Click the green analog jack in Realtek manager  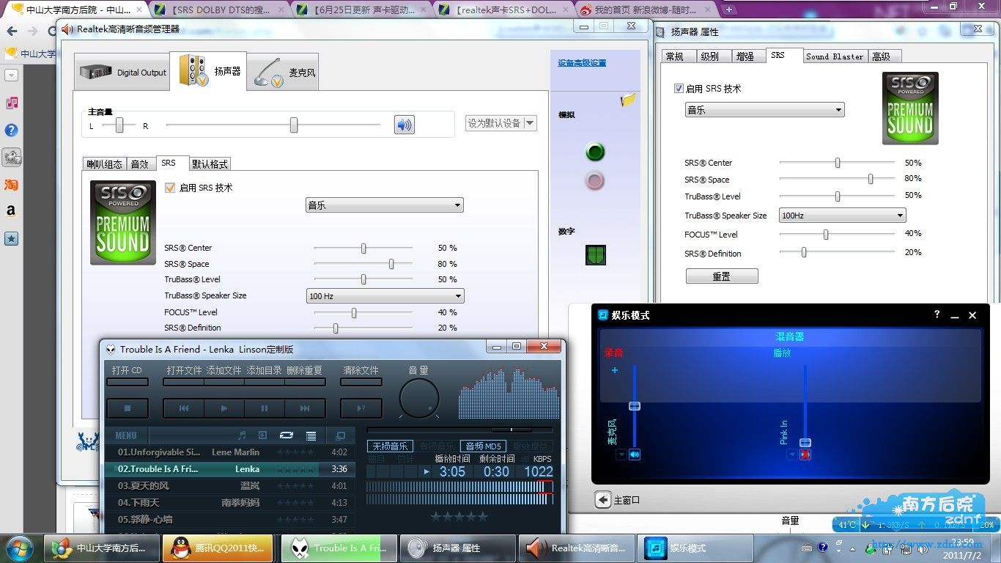595,152
